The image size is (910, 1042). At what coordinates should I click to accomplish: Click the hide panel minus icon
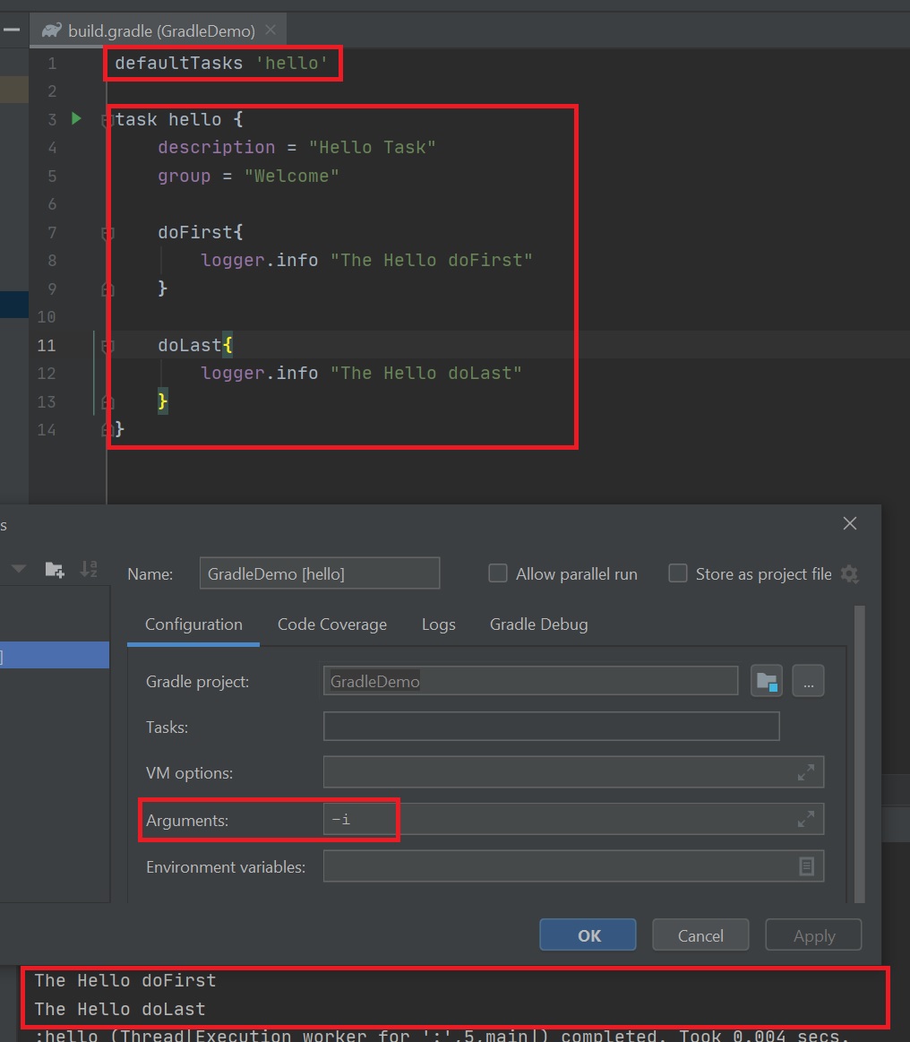pyautogui.click(x=12, y=30)
